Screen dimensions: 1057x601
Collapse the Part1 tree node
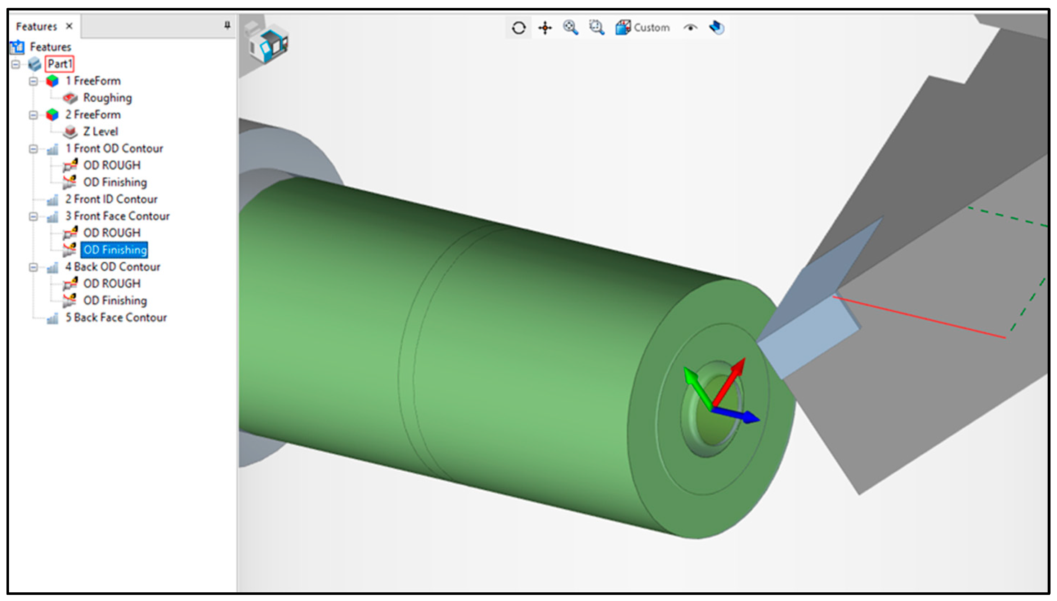tap(16, 64)
